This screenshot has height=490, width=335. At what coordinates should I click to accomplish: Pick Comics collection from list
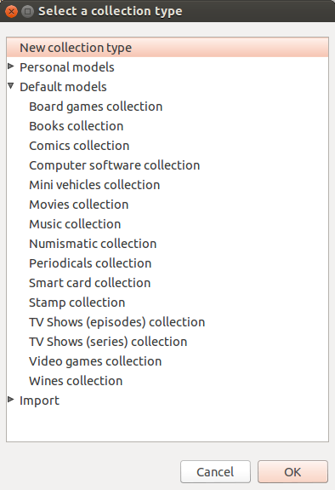(x=79, y=146)
